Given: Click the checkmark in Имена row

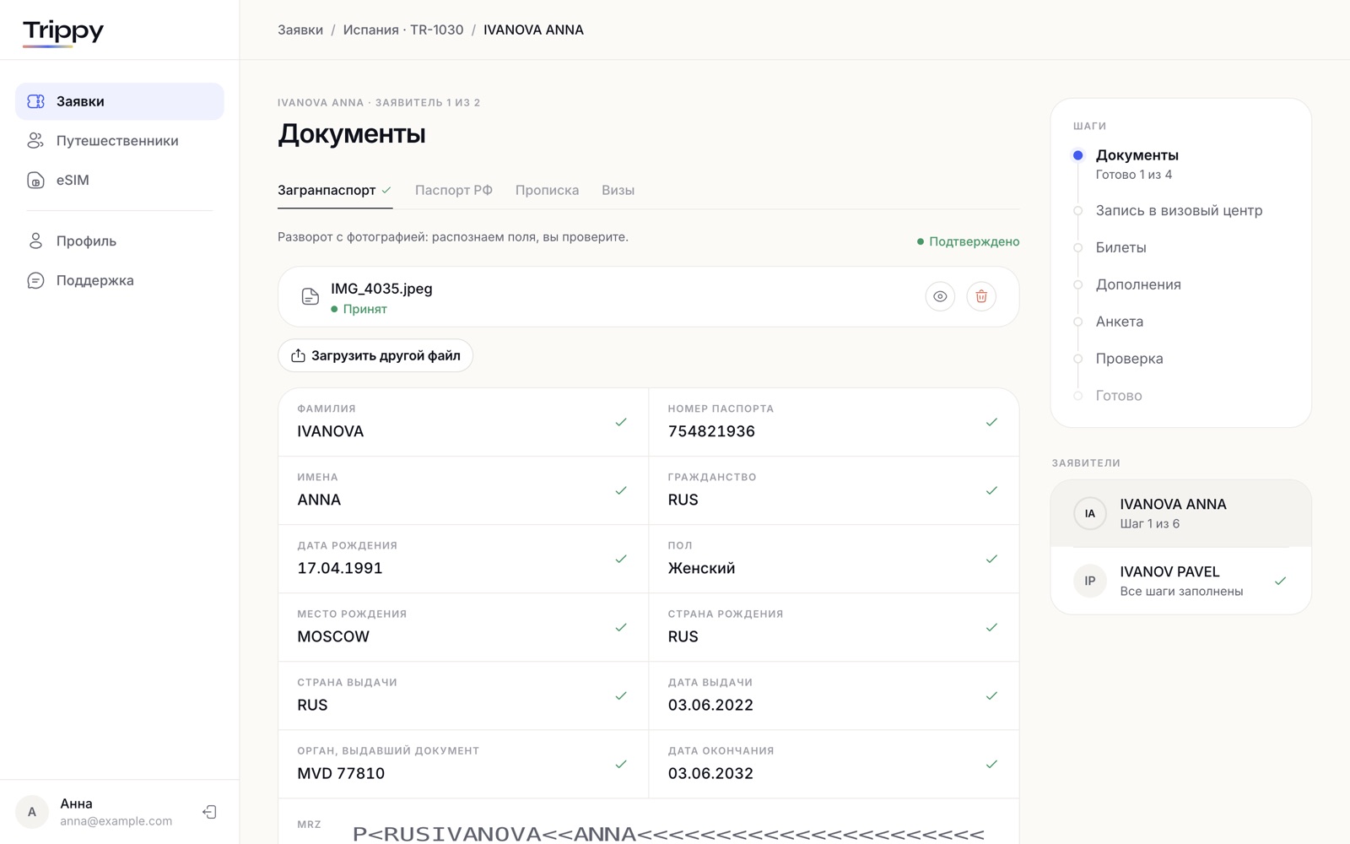Looking at the screenshot, I should [x=621, y=490].
